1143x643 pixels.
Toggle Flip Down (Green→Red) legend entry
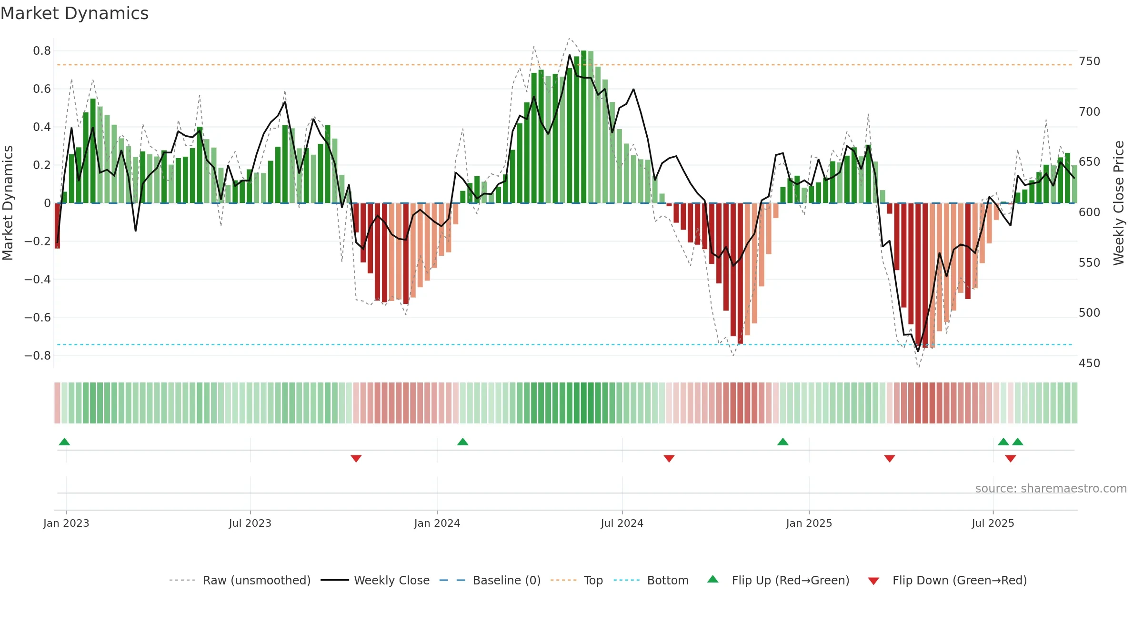[x=947, y=580]
